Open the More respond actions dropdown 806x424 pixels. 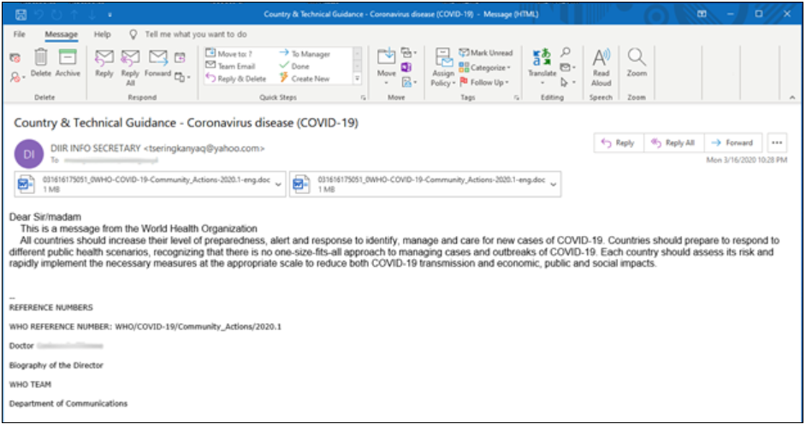[182, 77]
